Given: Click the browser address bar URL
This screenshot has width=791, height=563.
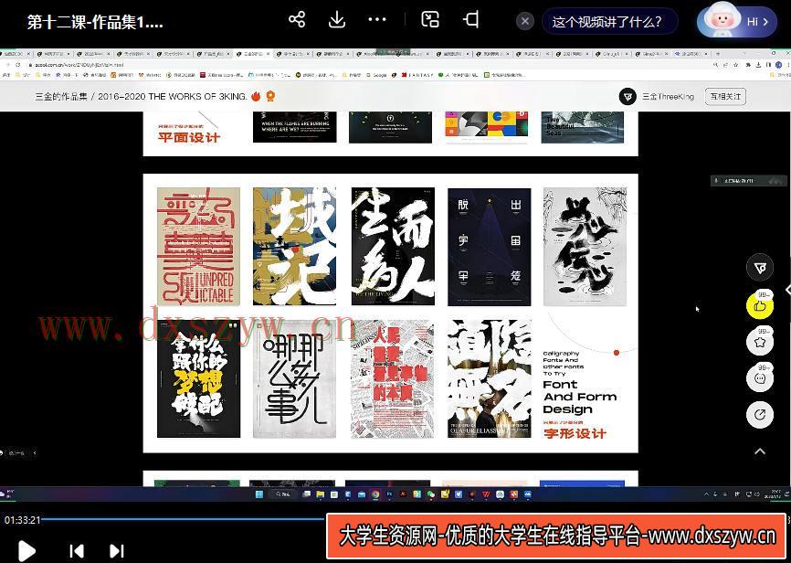Looking at the screenshot, I should (x=79, y=65).
